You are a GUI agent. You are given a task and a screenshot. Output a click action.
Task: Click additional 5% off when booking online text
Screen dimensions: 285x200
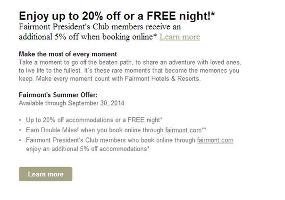[88, 37]
